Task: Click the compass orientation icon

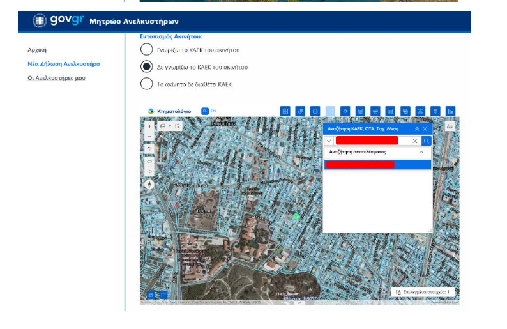Action: pyautogui.click(x=149, y=184)
